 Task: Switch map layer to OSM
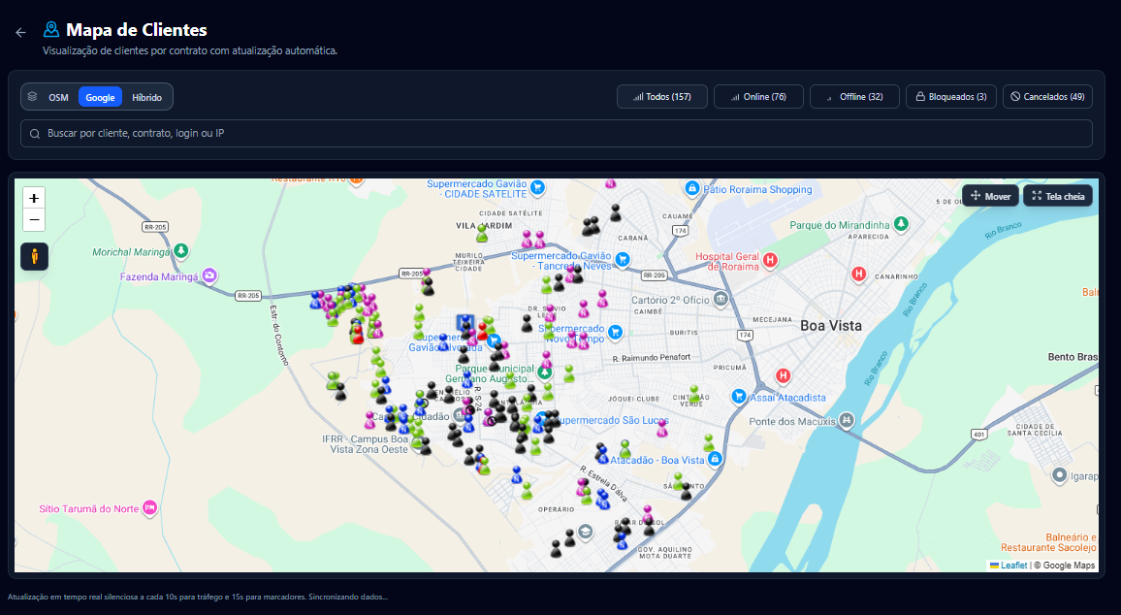pos(58,97)
